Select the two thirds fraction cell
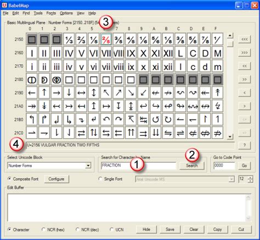This screenshot has height=240, width=260. [x=81, y=39]
